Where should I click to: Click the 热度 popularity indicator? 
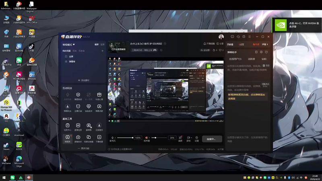click(256, 44)
